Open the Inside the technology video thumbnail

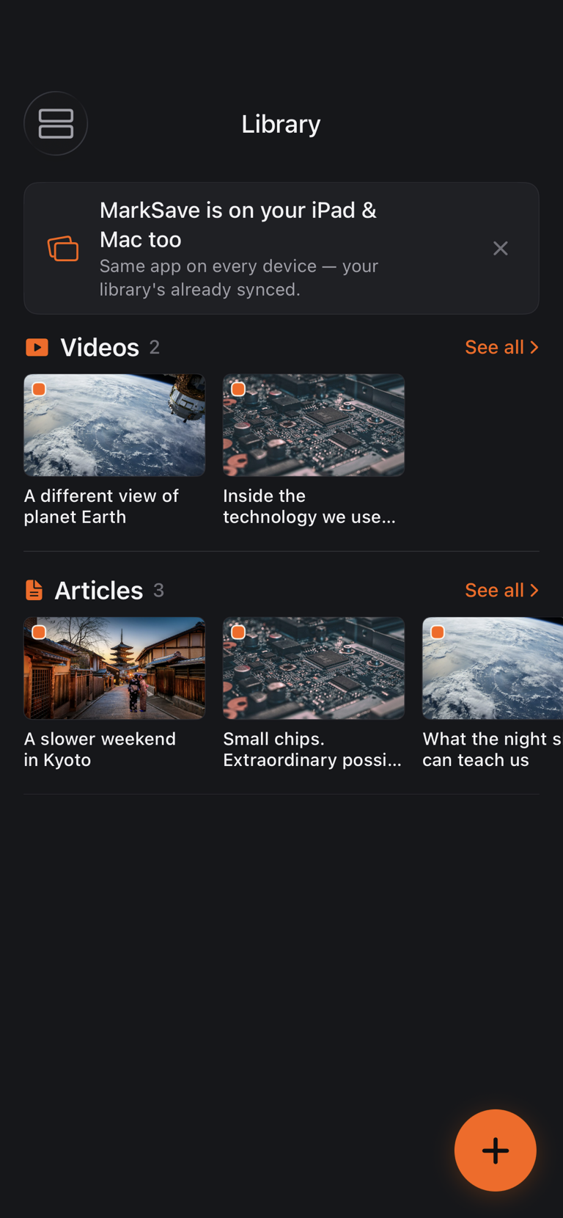[314, 426]
